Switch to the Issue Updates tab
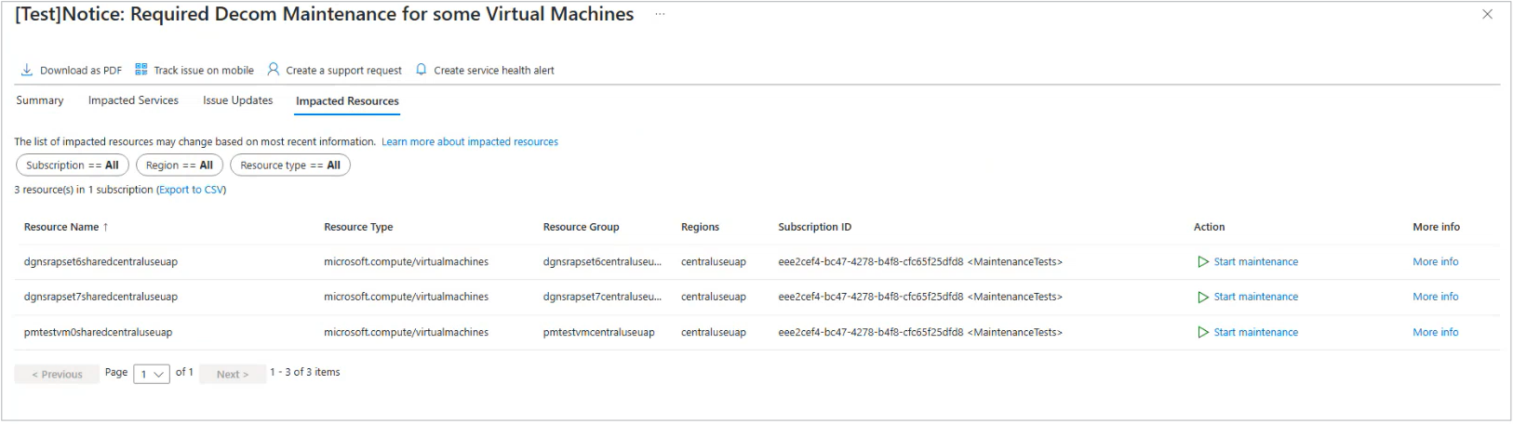Screen dimensions: 1513x424 pos(238,100)
